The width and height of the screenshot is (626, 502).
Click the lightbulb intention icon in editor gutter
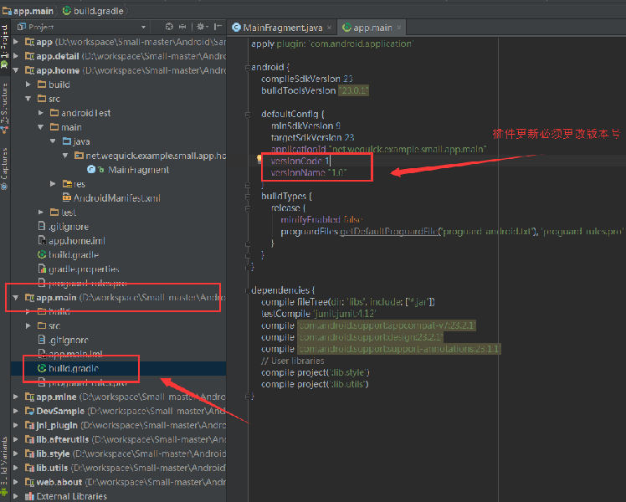260,158
